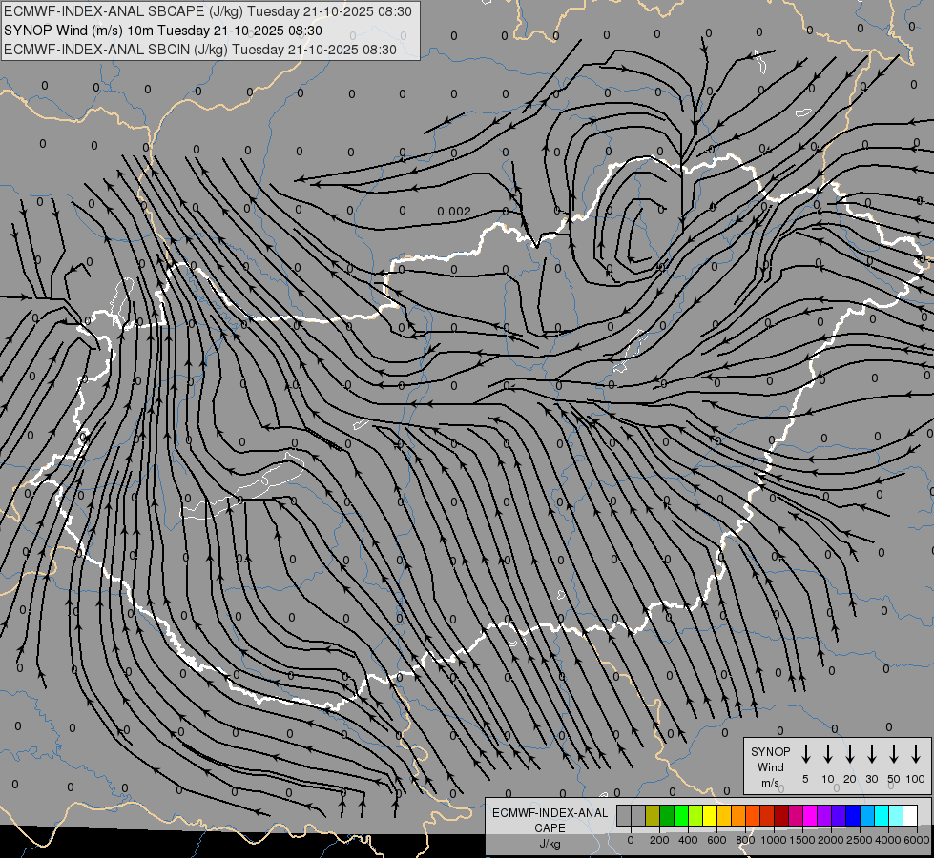The image size is (934, 858).
Task: Click the 2000 tick label on color scale
Action: (831, 840)
